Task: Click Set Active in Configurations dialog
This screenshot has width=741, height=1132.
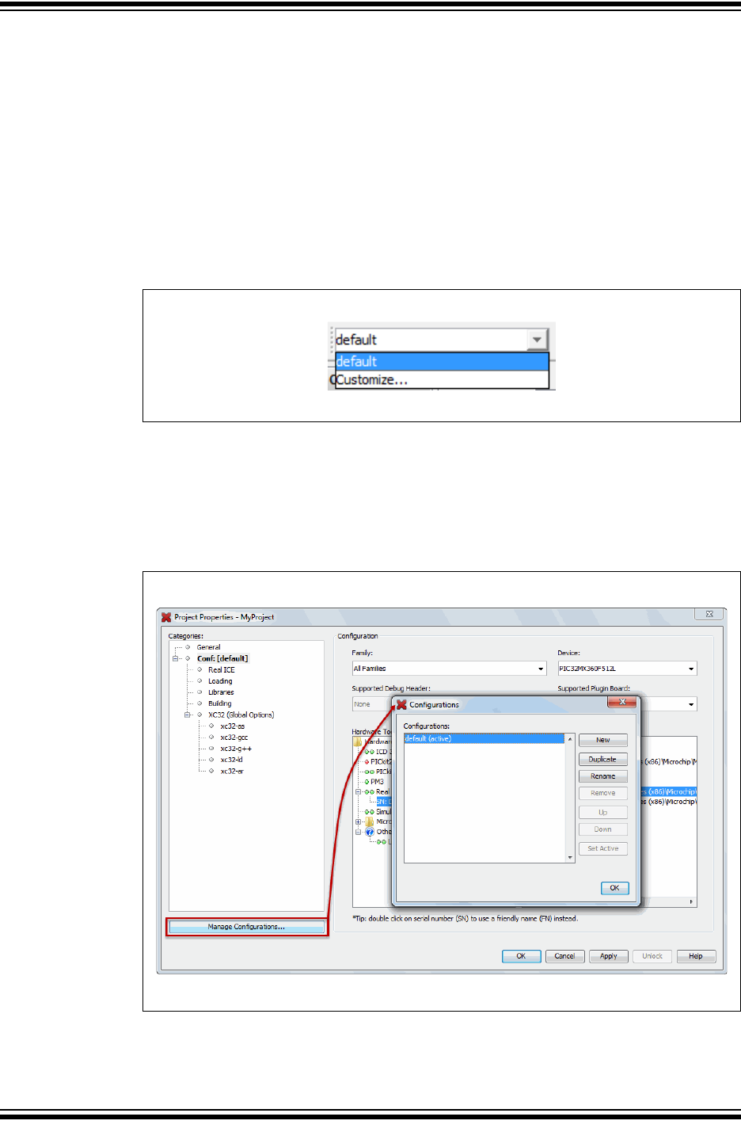Action: point(602,848)
